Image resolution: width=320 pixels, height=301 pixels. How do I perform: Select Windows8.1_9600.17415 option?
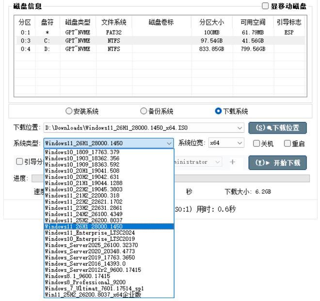click(109, 276)
